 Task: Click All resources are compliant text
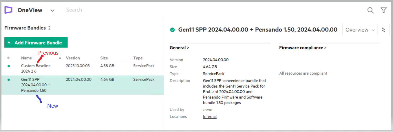303,74
